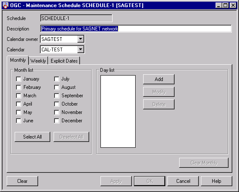Open Help for this dialog
Viewport: 239px width, 192px height.
pos(216,181)
